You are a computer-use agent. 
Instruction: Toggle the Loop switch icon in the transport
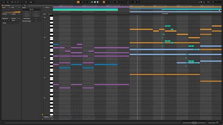click(128, 2)
